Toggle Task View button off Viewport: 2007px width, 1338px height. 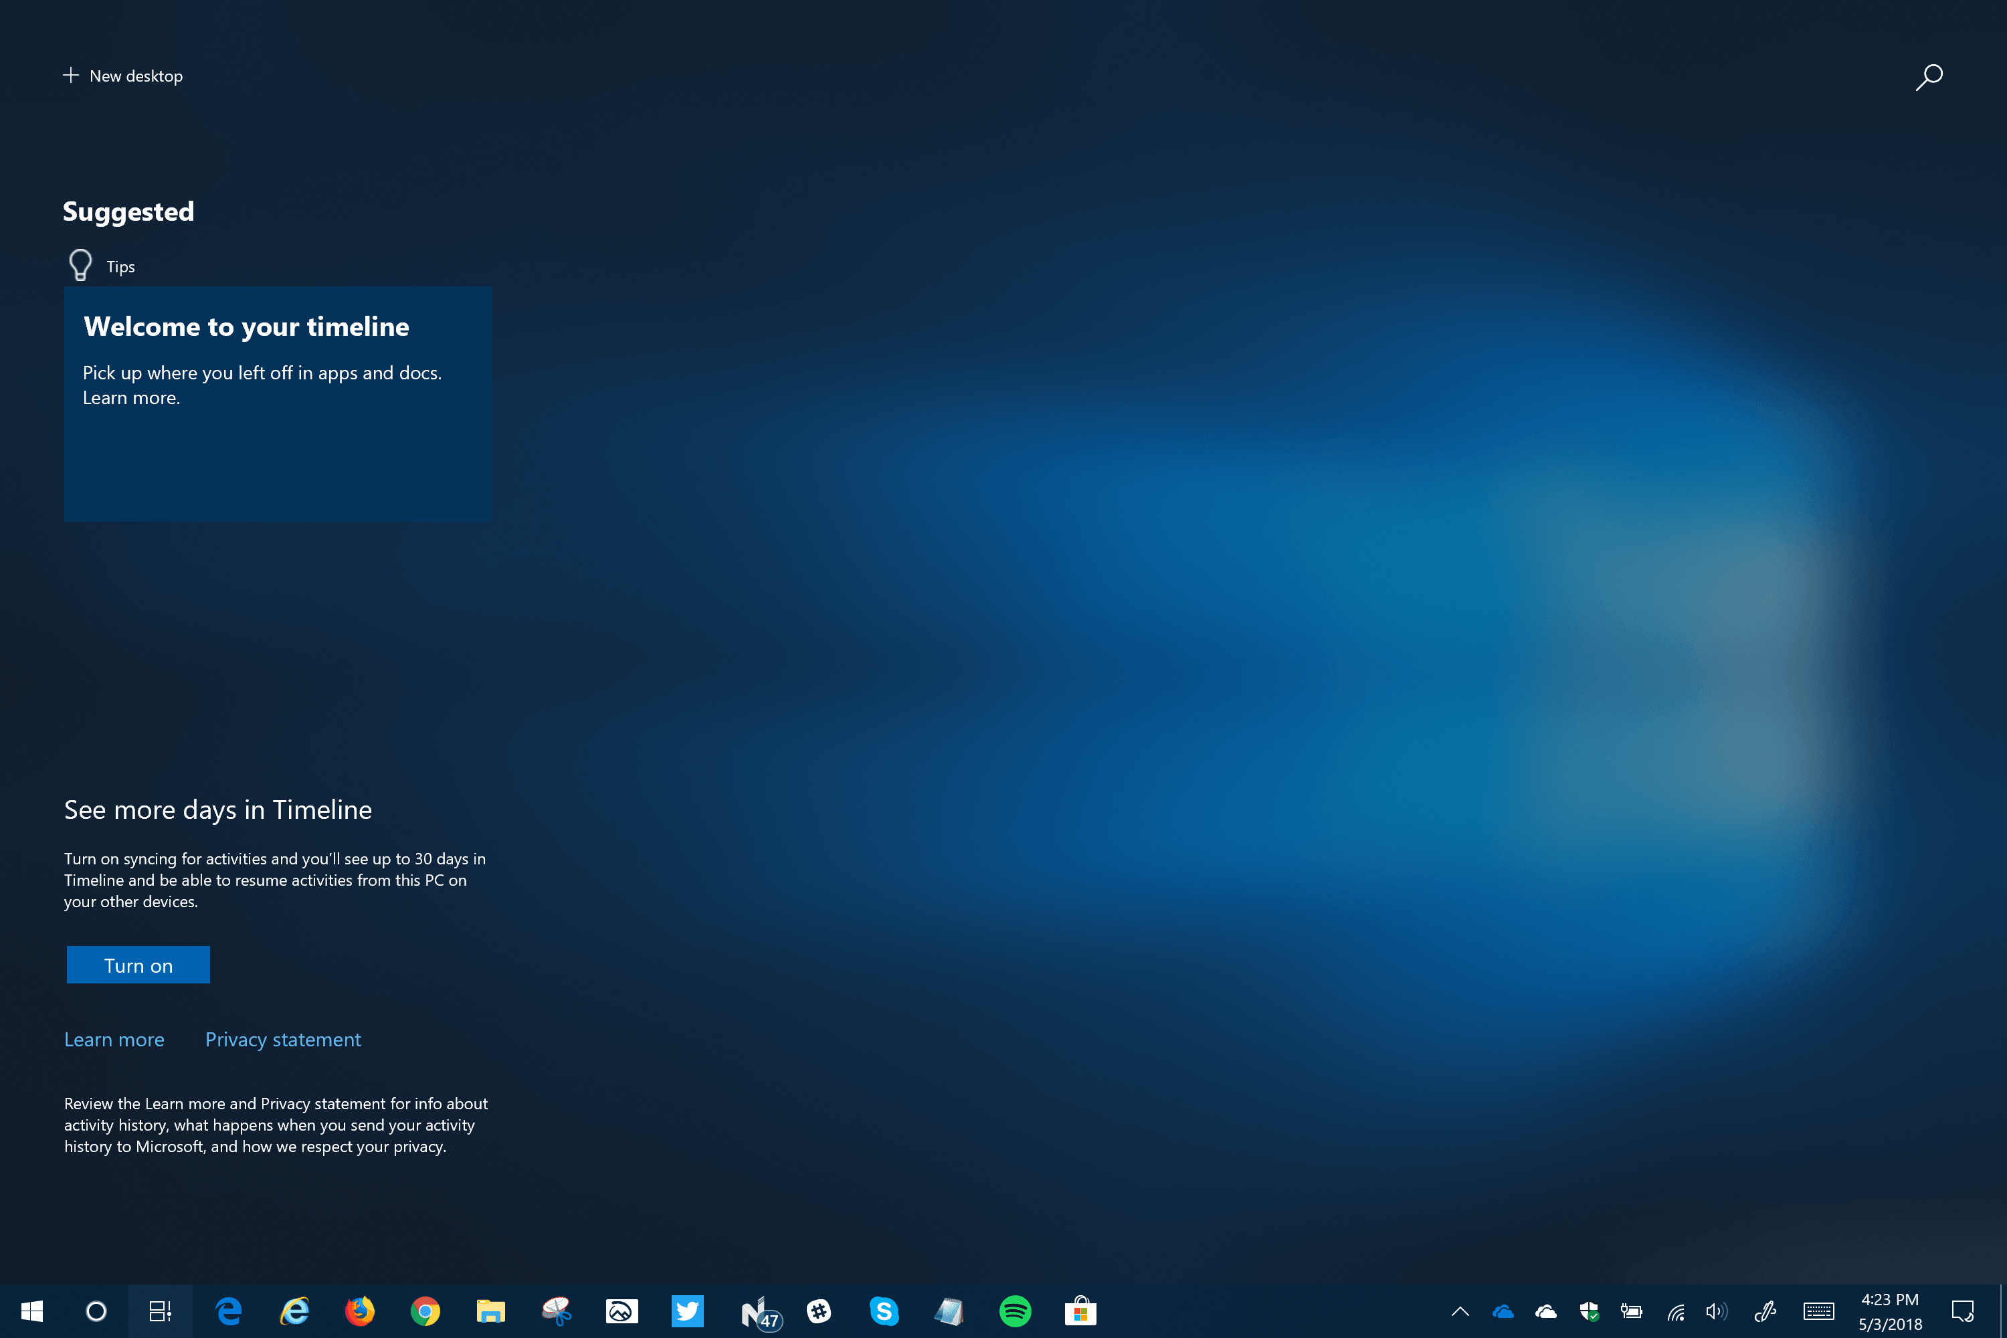click(161, 1311)
